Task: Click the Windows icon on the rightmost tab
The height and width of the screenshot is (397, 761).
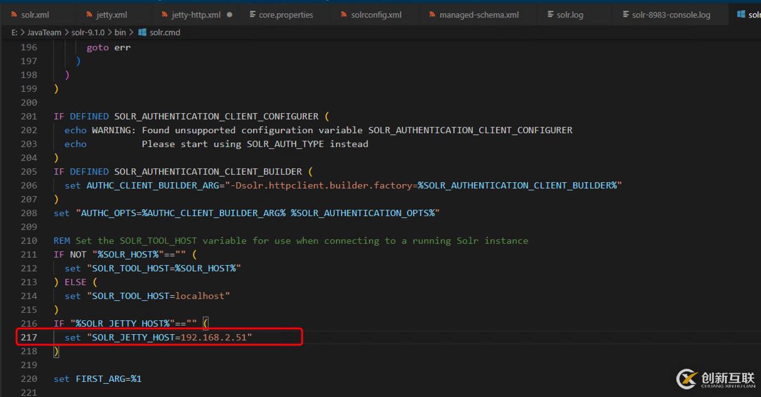Action: click(741, 14)
